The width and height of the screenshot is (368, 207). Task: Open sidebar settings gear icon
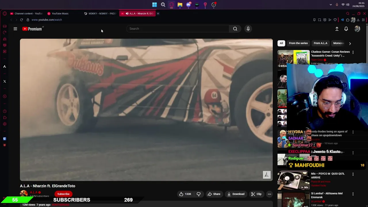click(x=5, y=124)
